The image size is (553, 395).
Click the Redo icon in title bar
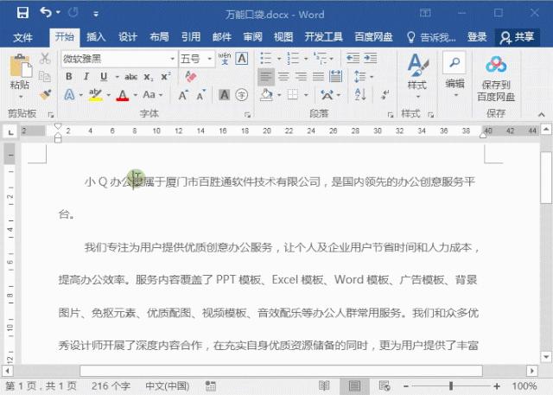coord(73,13)
